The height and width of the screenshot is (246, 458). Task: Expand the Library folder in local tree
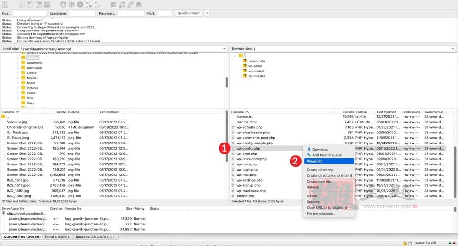click(18, 72)
